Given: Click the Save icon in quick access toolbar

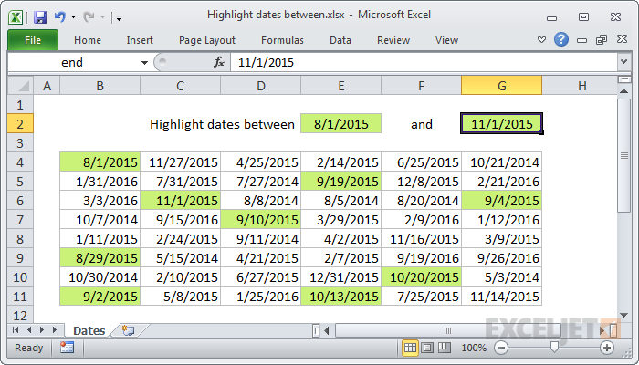Looking at the screenshot, I should (40, 17).
